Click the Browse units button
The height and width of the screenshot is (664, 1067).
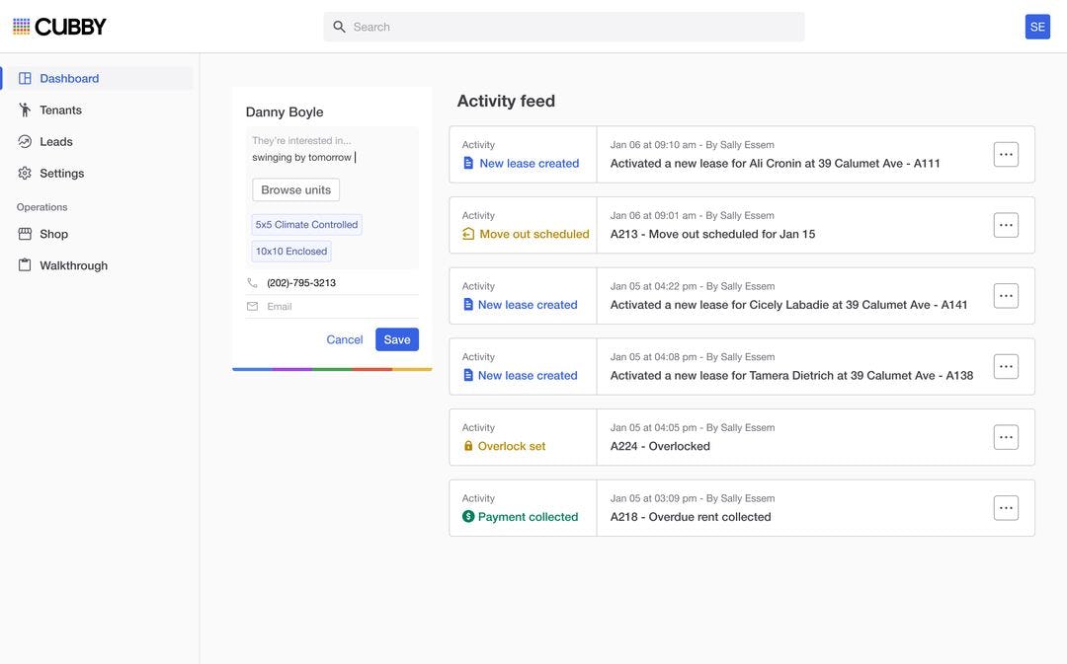[296, 190]
